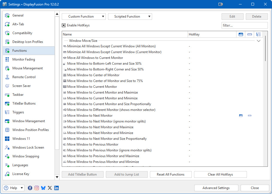This screenshot has width=272, height=194.
Task: Toggle the Enable HotKeys checkbox
Action: pyautogui.click(x=64, y=25)
